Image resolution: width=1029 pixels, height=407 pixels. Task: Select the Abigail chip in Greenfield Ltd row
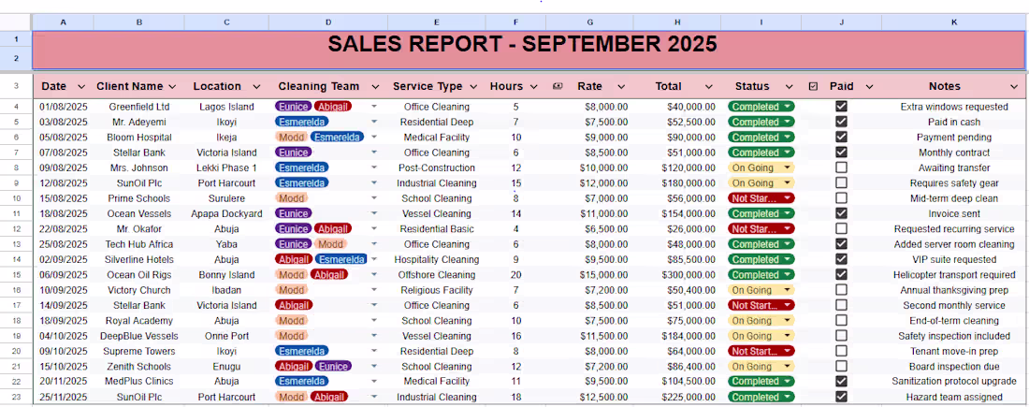[x=333, y=107]
